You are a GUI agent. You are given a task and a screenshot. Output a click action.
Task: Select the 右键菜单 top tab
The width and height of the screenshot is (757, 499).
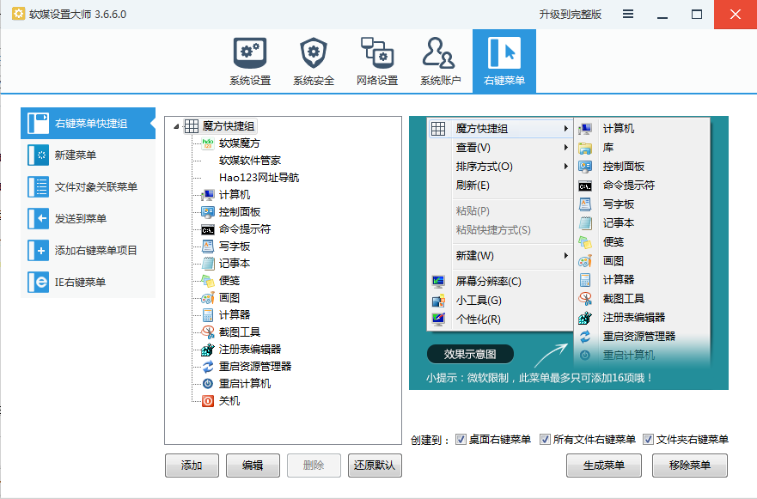(x=504, y=61)
